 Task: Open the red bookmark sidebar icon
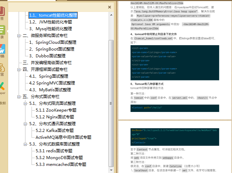(x=2, y=11)
